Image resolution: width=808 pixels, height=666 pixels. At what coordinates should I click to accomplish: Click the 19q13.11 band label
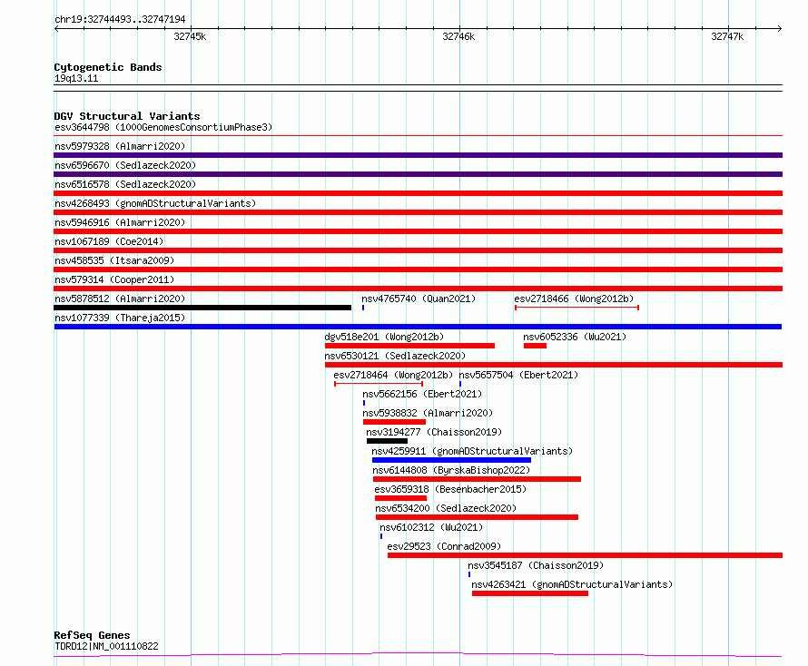point(76,78)
